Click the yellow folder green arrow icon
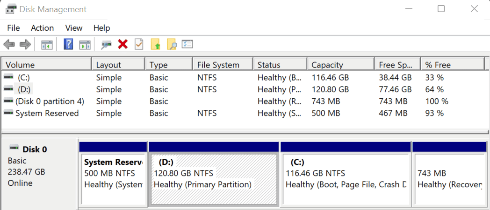The height and width of the screenshot is (210, 490). 155,45
